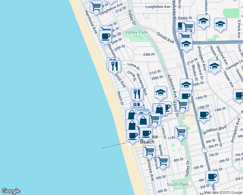Open the shopping cart marker beside Longfellow Ave
Viewport: 243px width, 195px height.
click(x=96, y=7)
